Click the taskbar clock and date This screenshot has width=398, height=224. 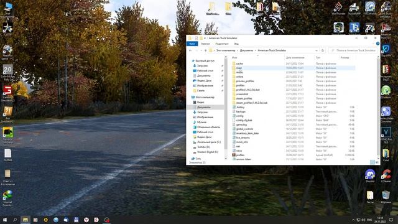[380, 220]
